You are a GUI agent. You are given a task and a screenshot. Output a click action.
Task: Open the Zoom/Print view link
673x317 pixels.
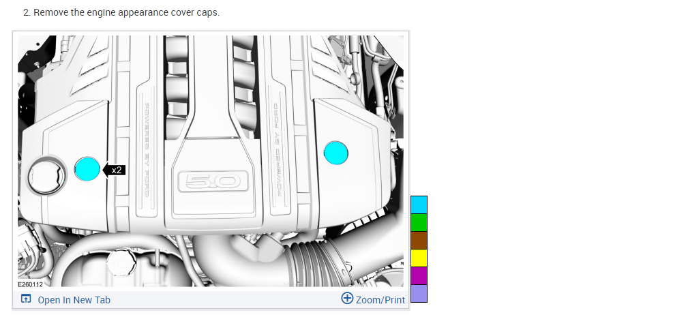pyautogui.click(x=380, y=300)
